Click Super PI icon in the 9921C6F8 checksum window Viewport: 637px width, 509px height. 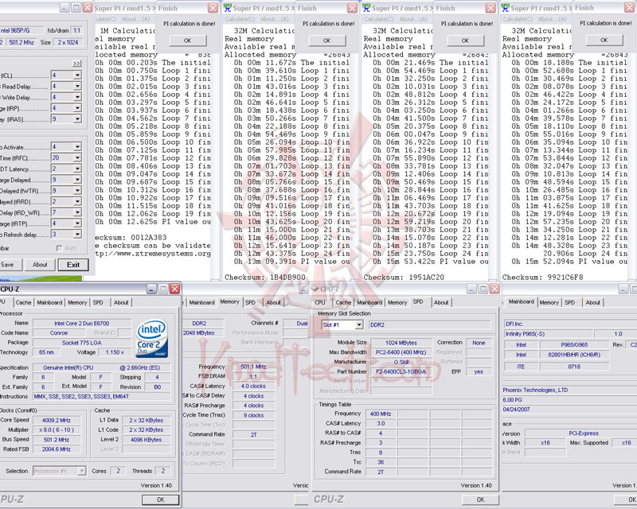[x=506, y=8]
